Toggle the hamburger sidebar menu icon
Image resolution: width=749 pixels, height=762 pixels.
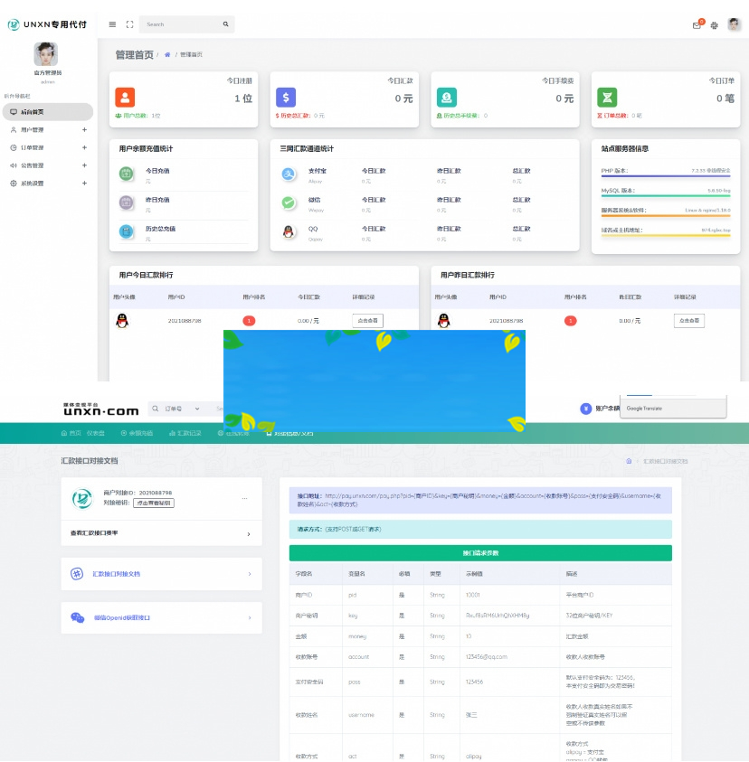pos(112,24)
